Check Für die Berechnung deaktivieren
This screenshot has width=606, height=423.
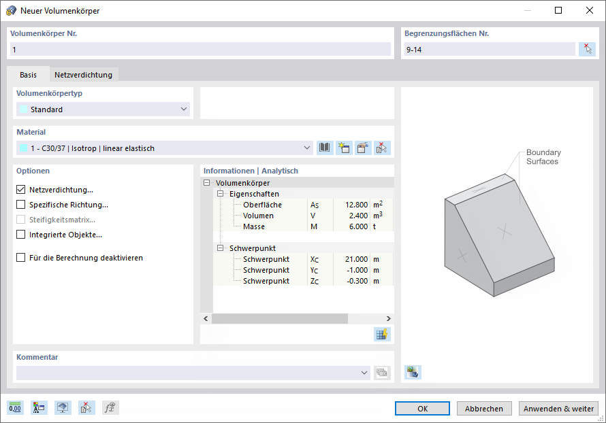21,258
